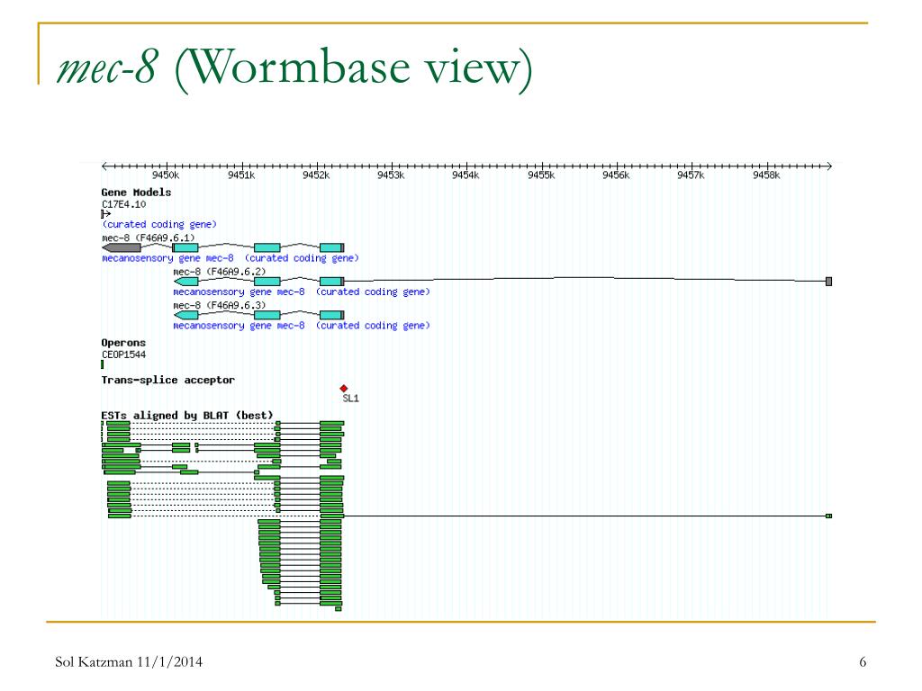Viewport: 922px width, 691px height.
Task: Click the F46A9.6.2 mecanosensory gene description
Action: 301,292
